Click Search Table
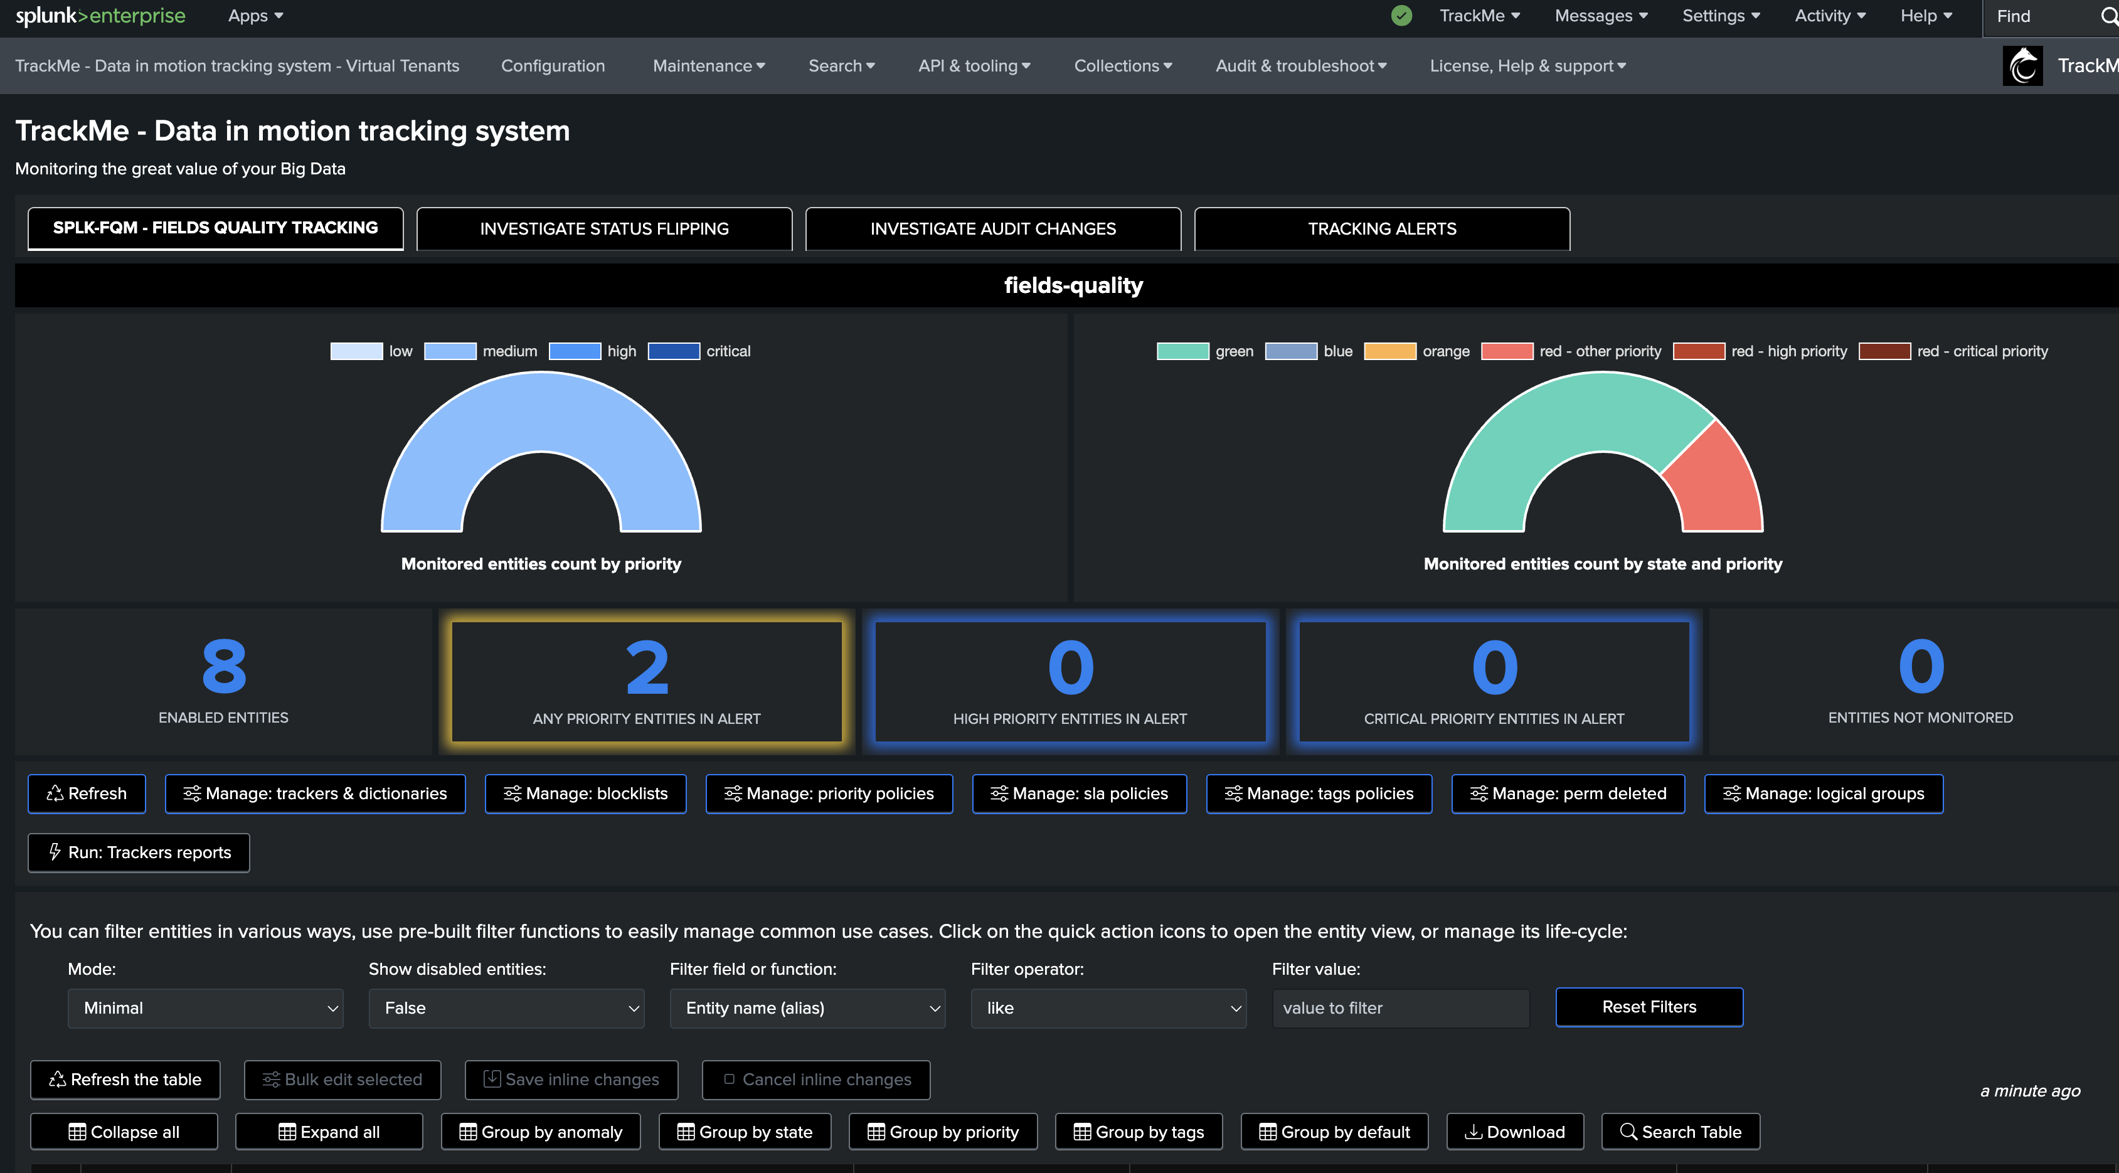The width and height of the screenshot is (2119, 1173). point(1681,1132)
